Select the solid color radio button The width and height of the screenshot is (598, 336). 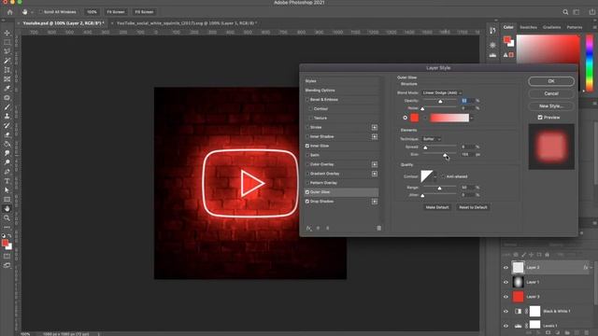405,118
